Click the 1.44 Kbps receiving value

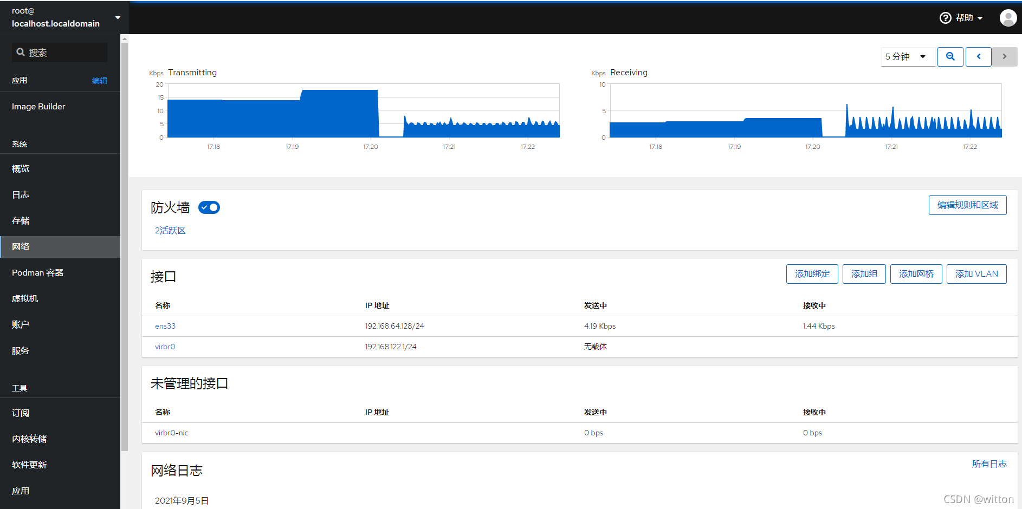(x=819, y=327)
